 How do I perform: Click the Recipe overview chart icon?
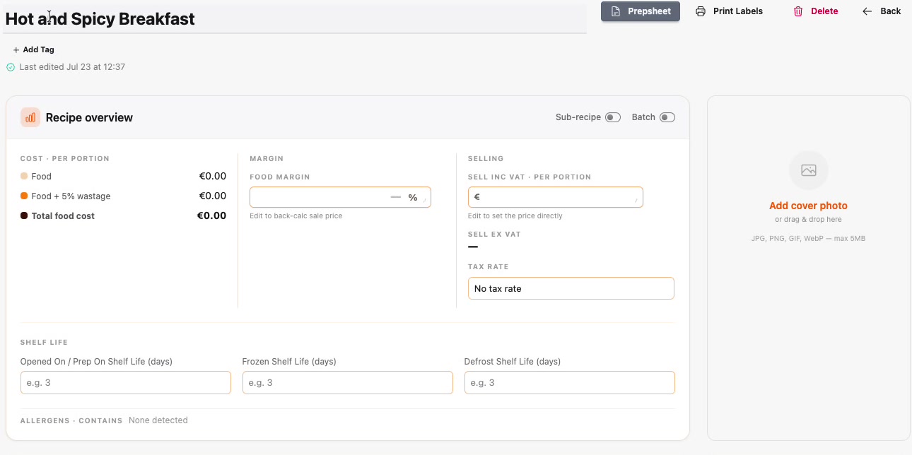30,117
